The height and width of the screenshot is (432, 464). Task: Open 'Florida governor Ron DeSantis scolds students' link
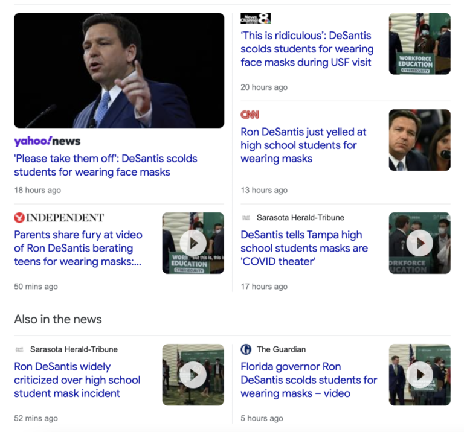308,380
